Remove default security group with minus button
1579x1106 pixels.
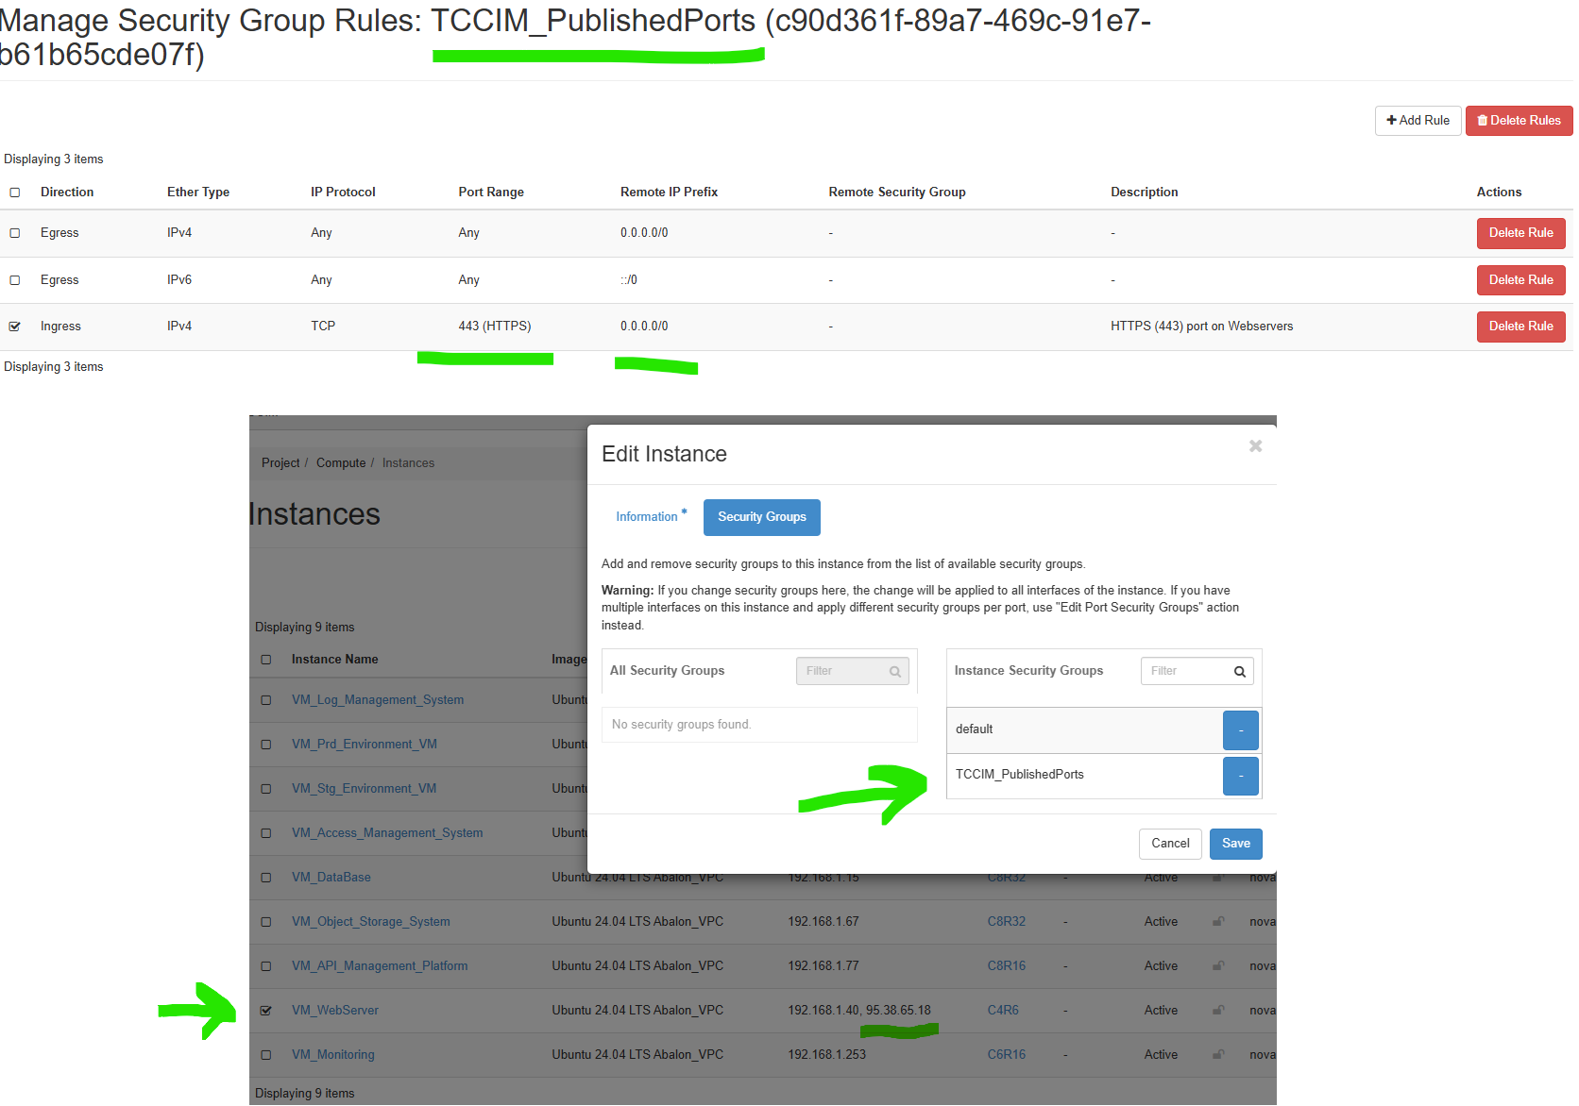pos(1240,730)
